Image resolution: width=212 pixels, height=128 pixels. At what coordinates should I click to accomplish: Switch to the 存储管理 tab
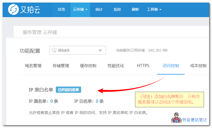pyautogui.click(x=61, y=66)
